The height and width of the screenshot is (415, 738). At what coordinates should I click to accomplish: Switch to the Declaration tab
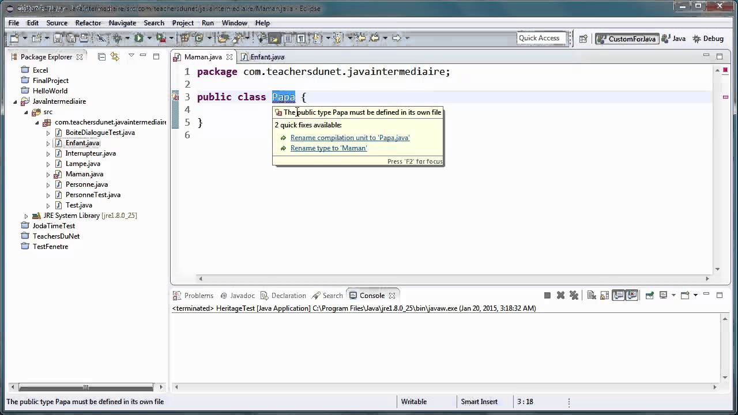pyautogui.click(x=284, y=295)
